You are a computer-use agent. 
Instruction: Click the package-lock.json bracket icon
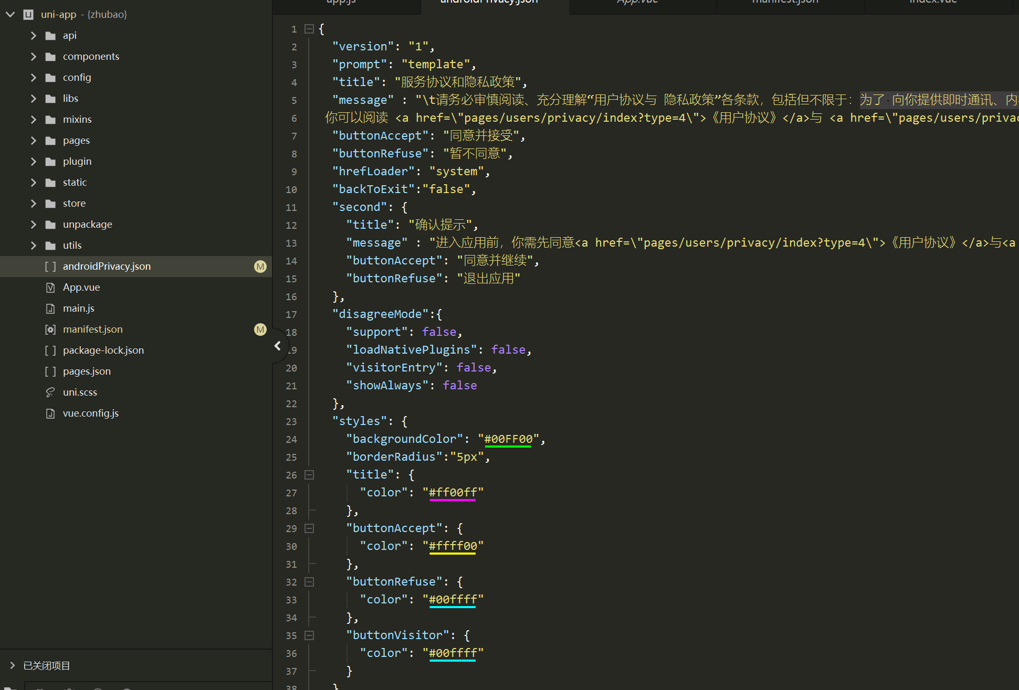point(50,351)
